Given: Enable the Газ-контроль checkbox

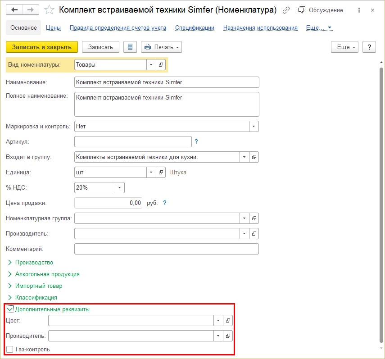Looking at the screenshot, I should 10,349.
